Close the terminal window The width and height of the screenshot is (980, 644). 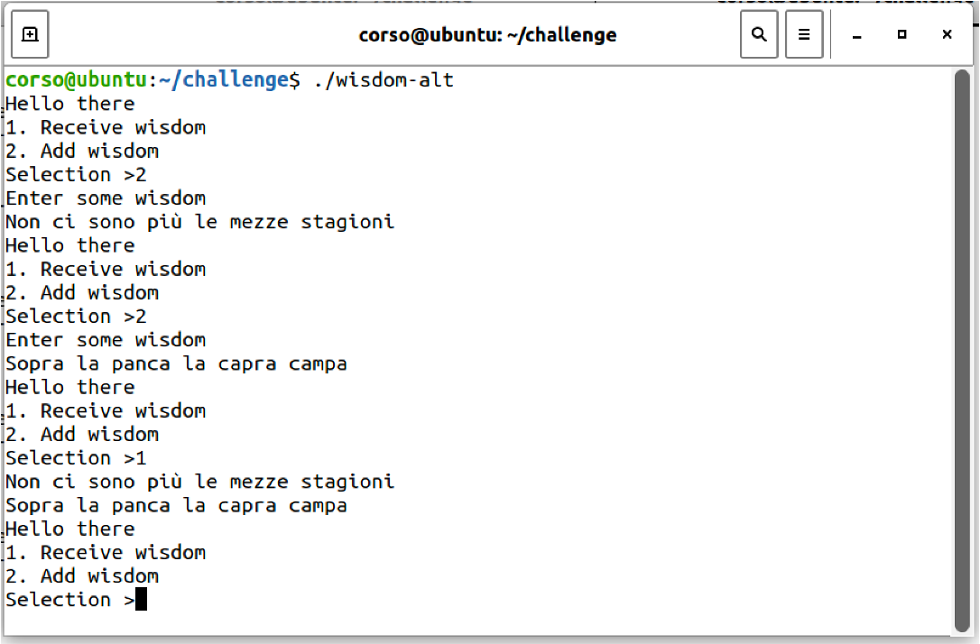click(947, 34)
